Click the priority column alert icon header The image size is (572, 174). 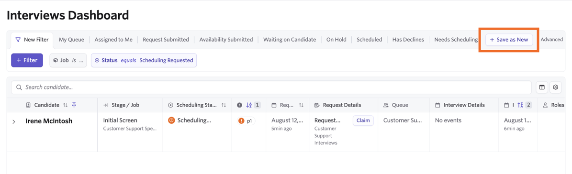pyautogui.click(x=239, y=105)
